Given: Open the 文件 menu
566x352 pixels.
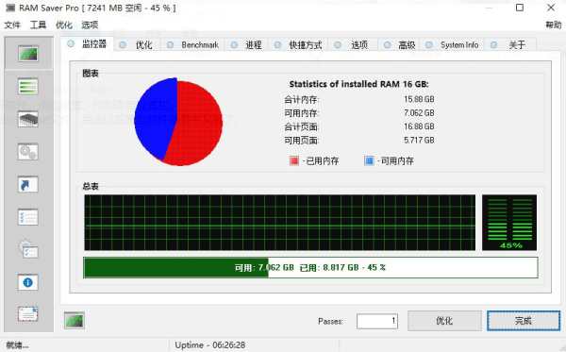Looking at the screenshot, I should tap(12, 25).
